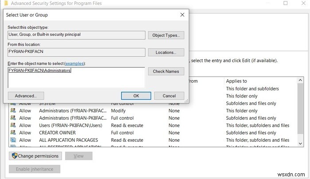Select the CREATOR OWNER principal icon
This screenshot has width=310, height=179.
13,133
